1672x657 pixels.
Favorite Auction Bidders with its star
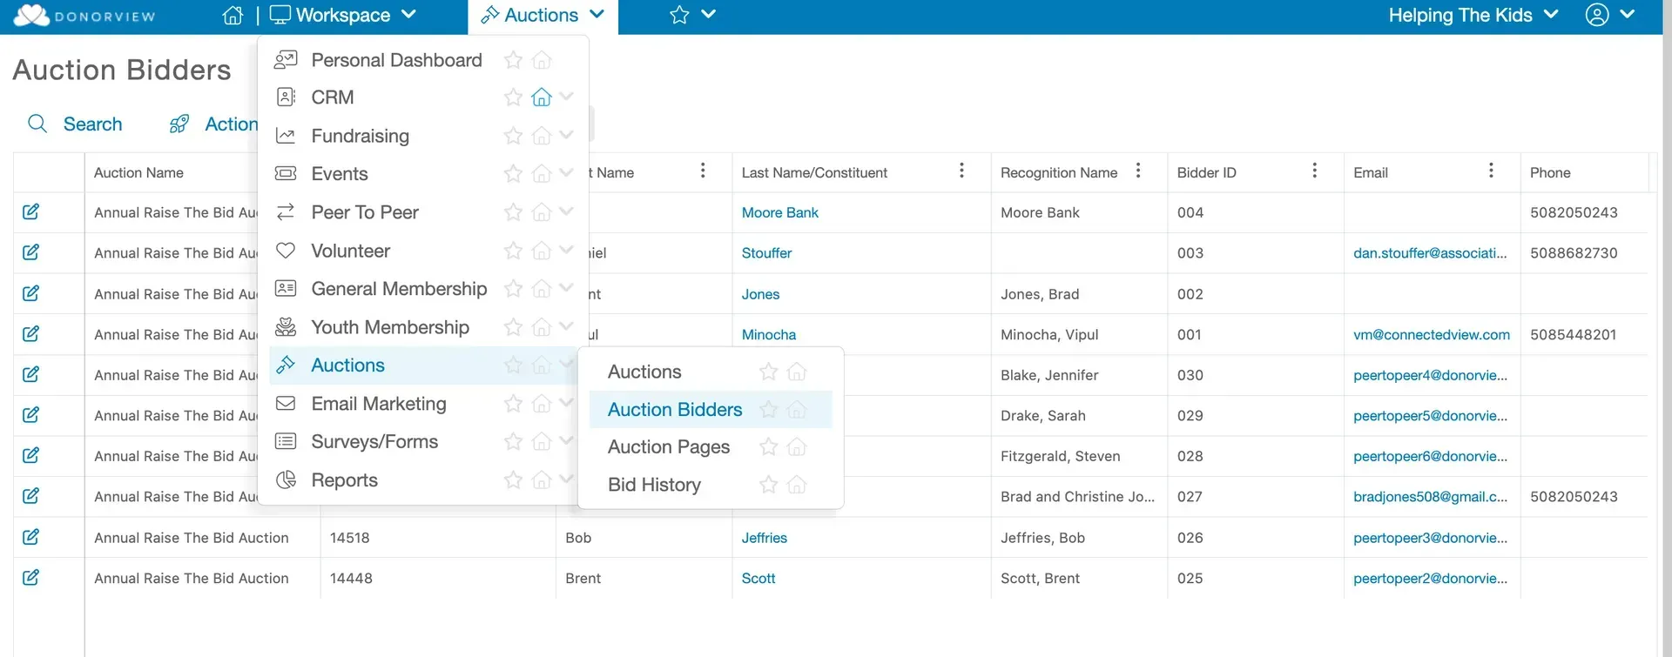click(x=768, y=410)
